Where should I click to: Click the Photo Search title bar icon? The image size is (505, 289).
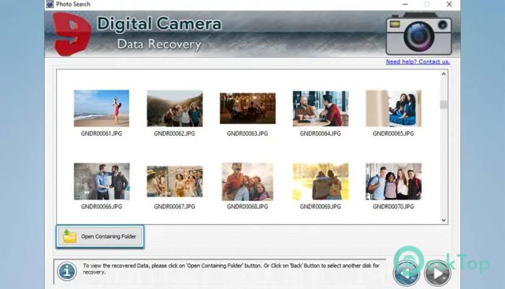tap(50, 4)
